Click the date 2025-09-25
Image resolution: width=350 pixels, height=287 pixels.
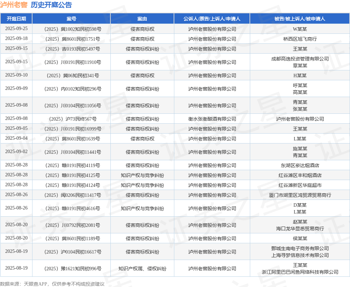point(16,29)
